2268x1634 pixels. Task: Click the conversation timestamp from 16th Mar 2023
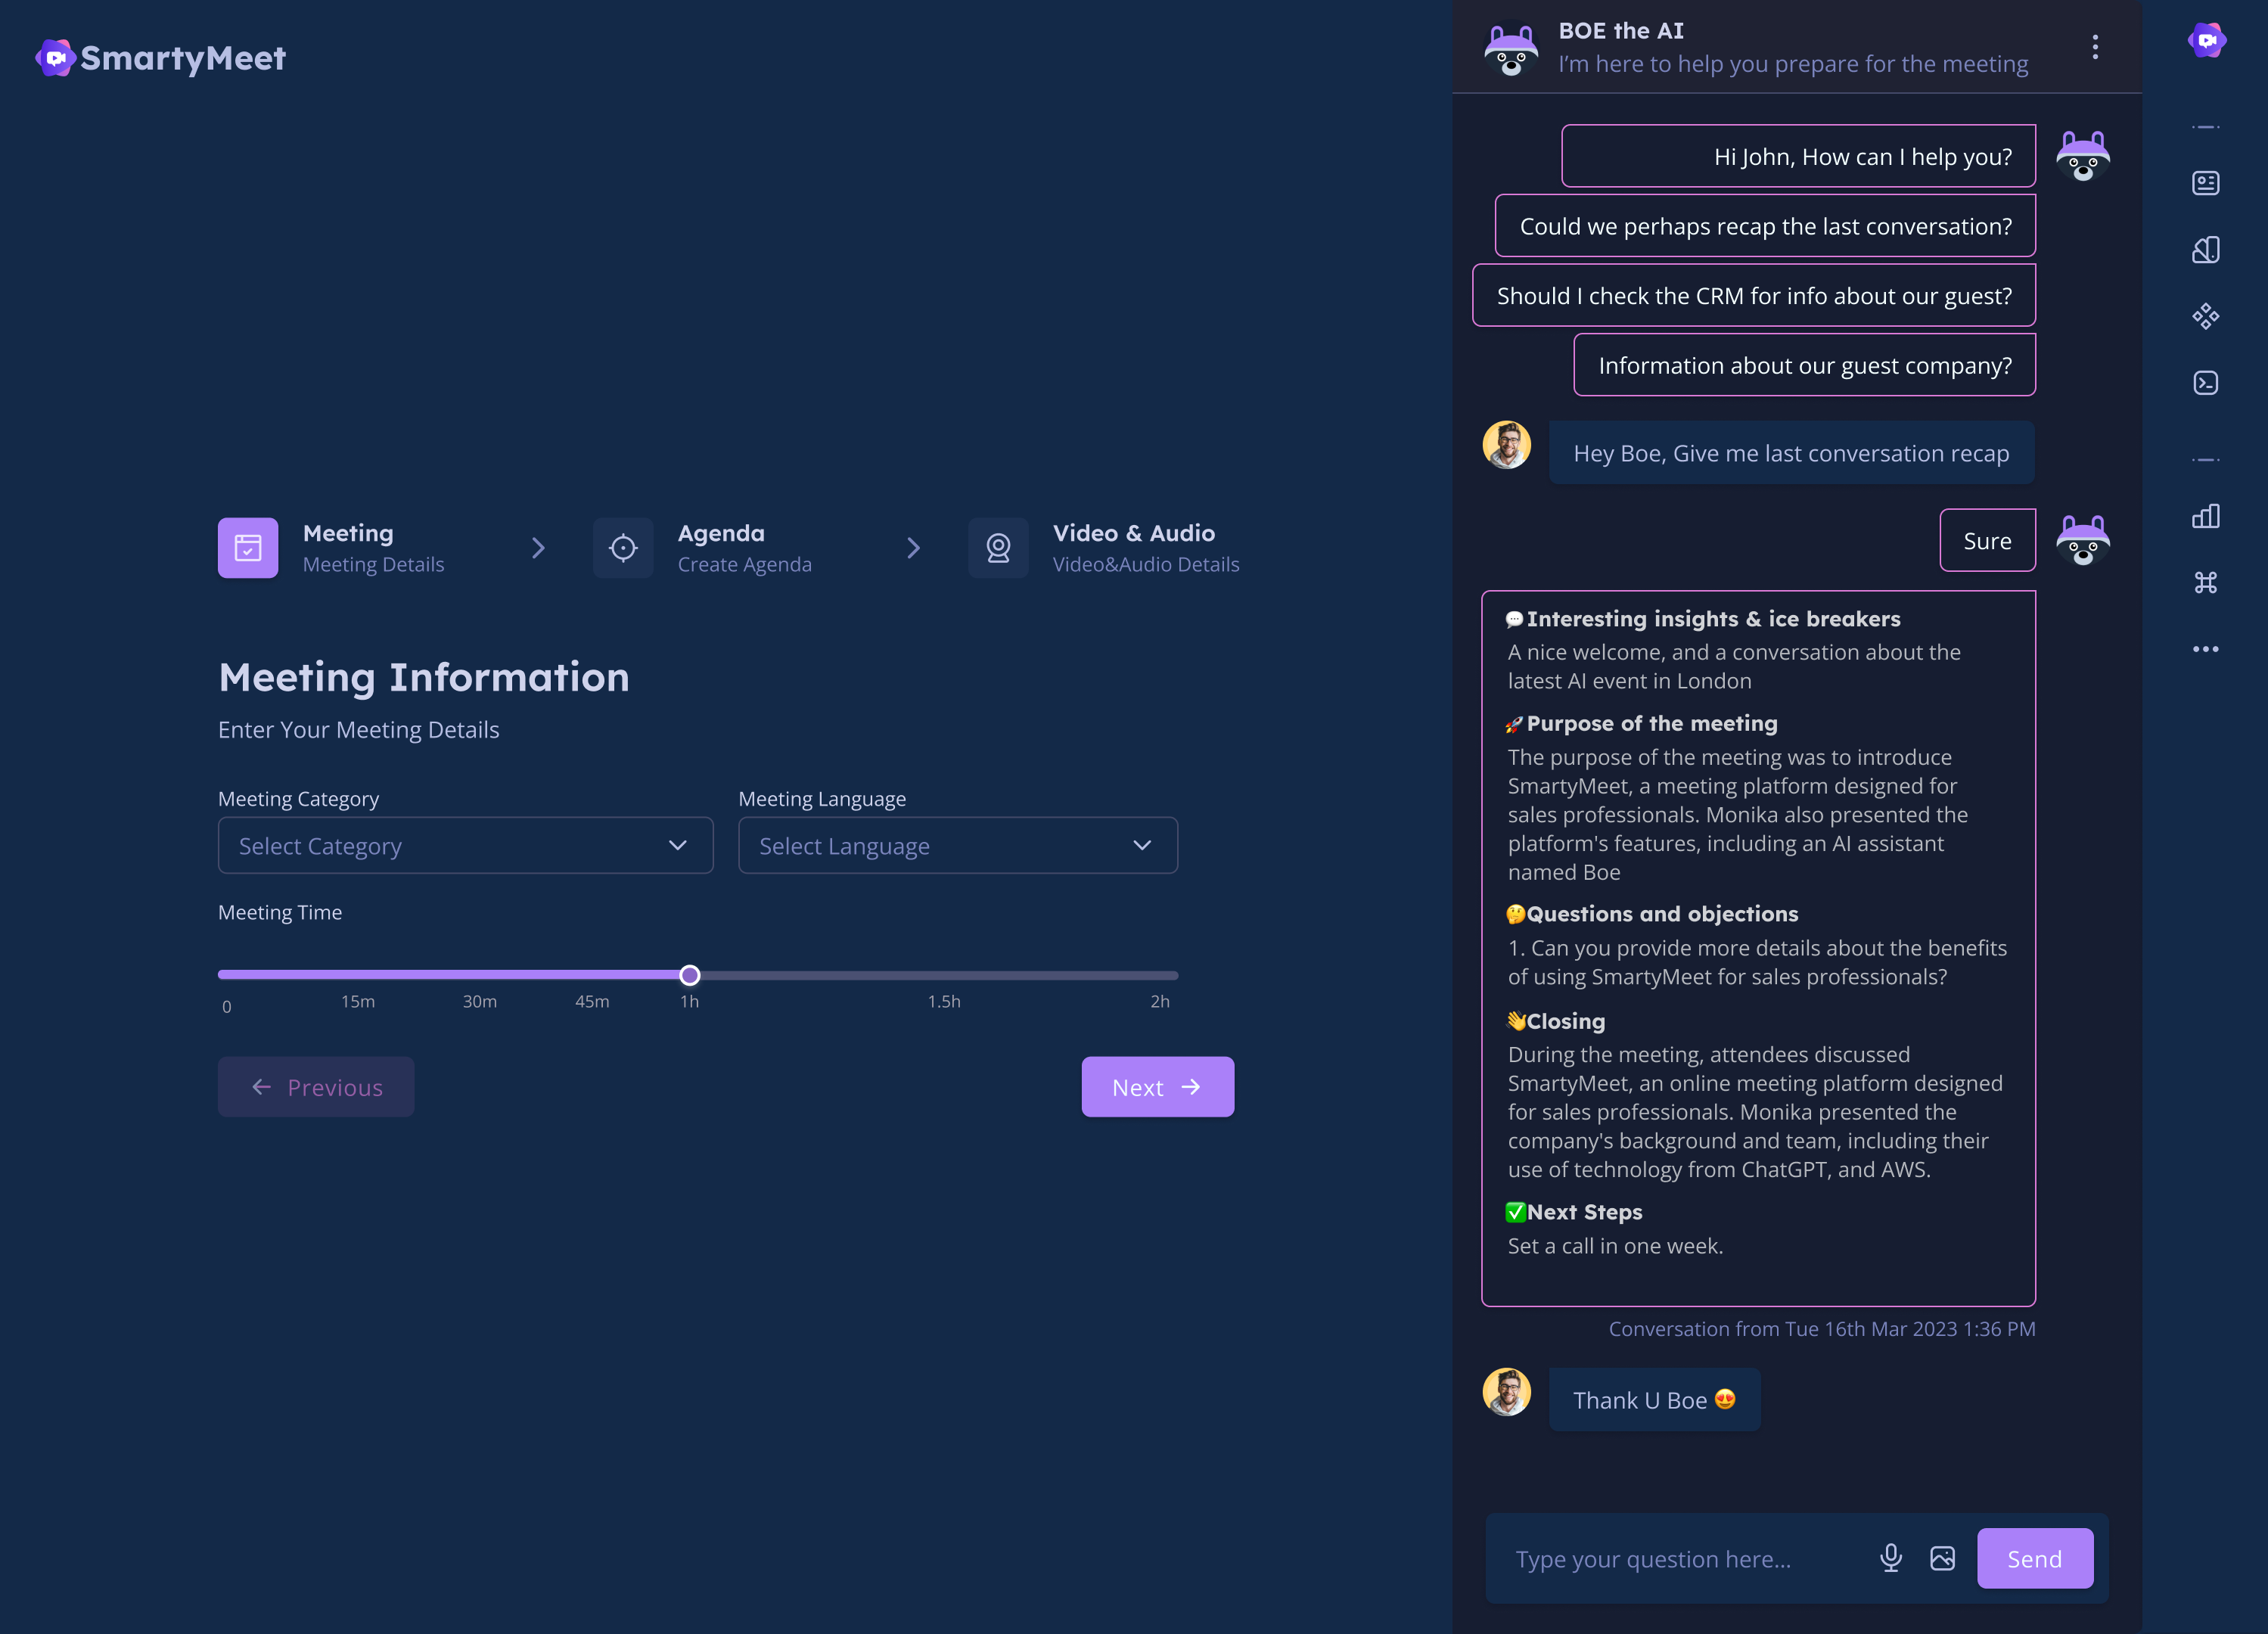tap(1821, 1329)
